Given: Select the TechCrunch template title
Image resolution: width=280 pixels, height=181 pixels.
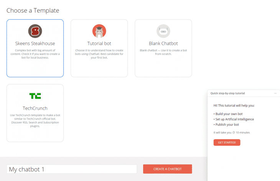Looking at the screenshot, I should pos(35,108).
